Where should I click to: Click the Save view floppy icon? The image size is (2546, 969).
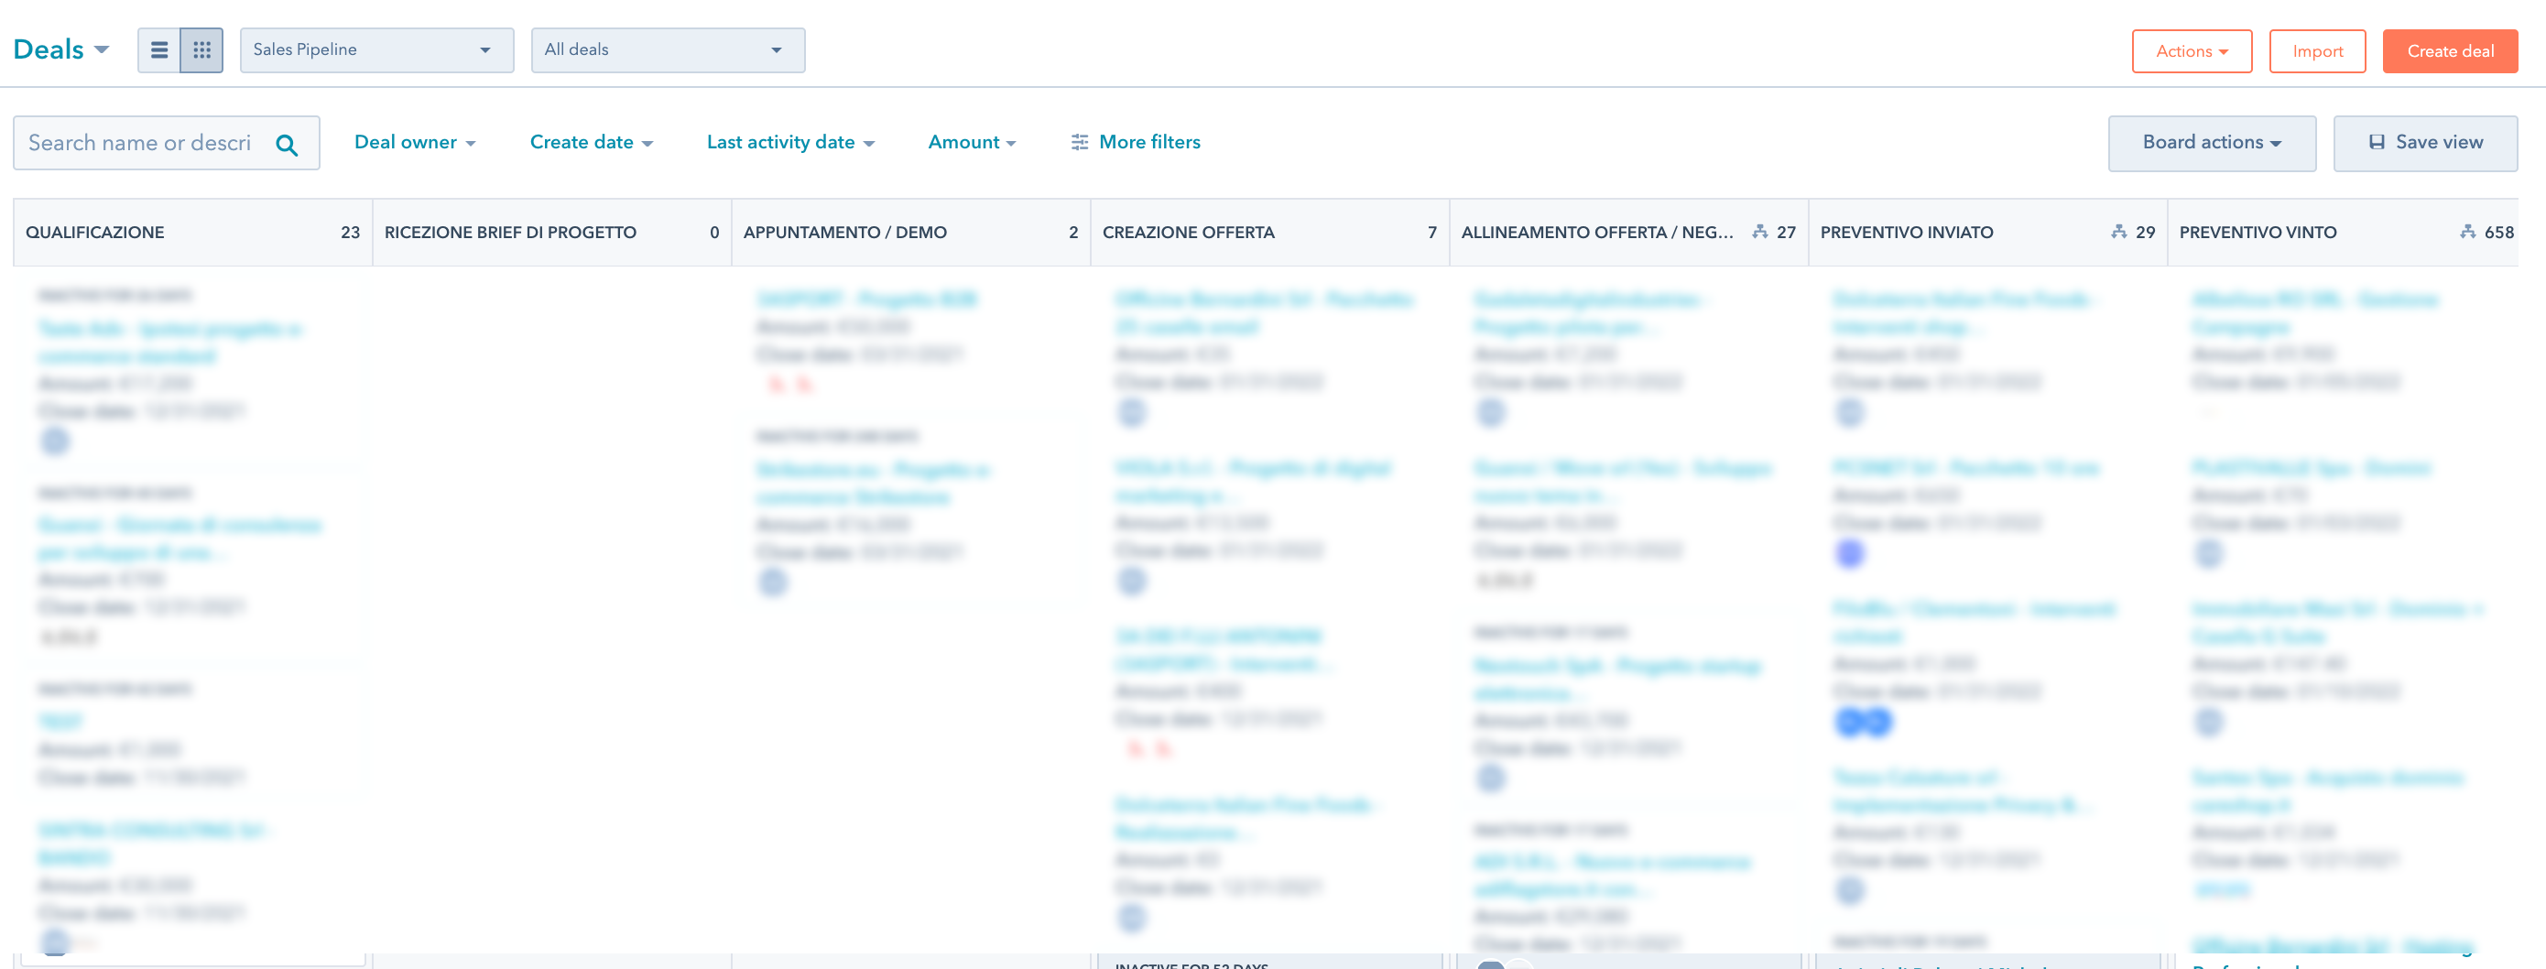coord(2377,142)
